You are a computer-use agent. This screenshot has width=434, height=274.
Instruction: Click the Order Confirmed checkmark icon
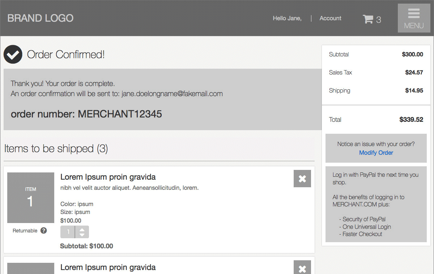tap(13, 55)
